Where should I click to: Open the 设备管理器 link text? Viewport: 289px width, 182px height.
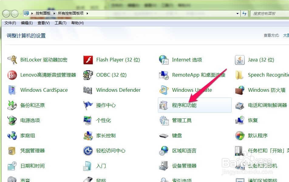pos(184,166)
